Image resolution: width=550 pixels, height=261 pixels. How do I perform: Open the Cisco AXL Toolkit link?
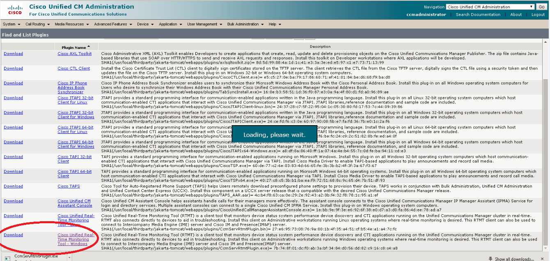pyautogui.click(x=75, y=54)
